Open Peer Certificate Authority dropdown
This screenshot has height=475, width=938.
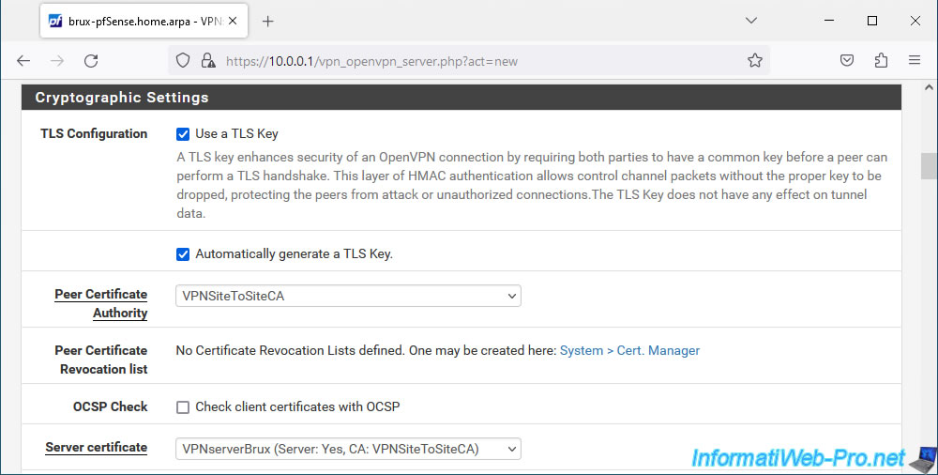(348, 296)
